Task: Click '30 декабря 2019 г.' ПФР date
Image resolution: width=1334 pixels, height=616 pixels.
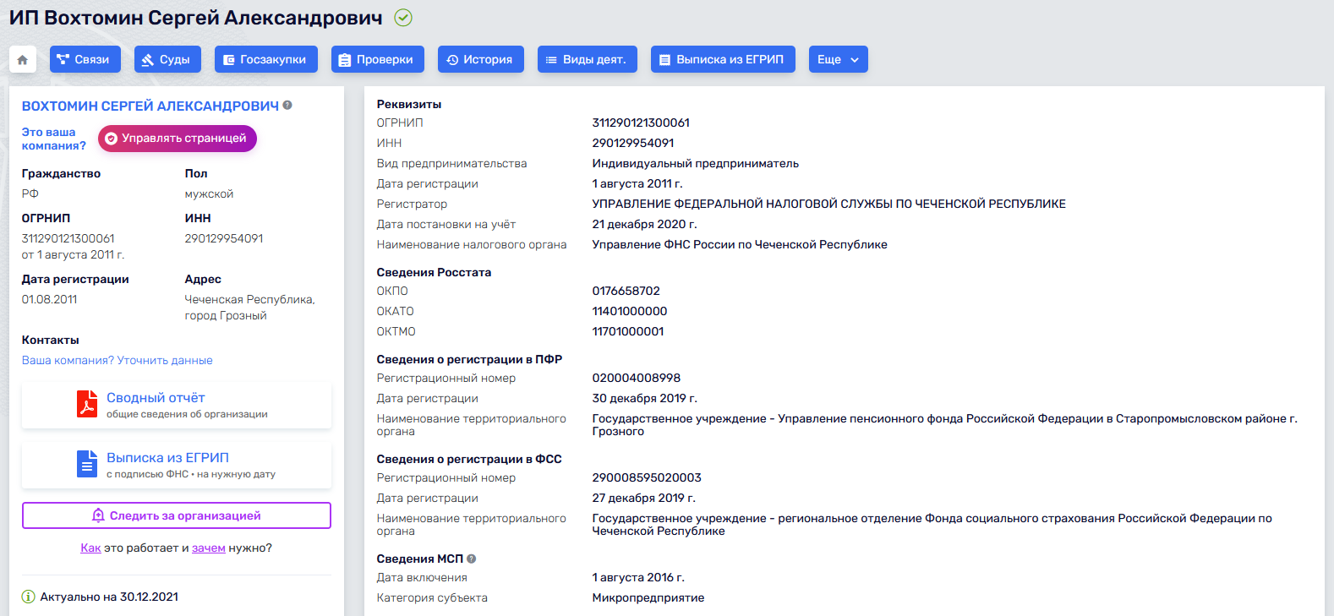Action: click(644, 398)
